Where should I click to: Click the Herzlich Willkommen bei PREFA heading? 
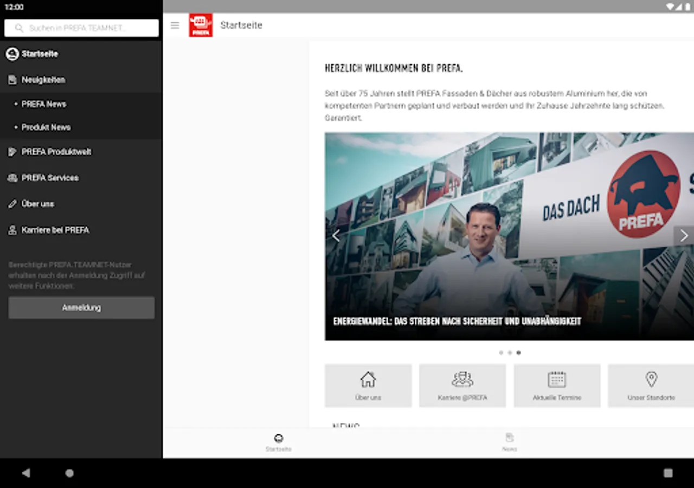click(394, 68)
